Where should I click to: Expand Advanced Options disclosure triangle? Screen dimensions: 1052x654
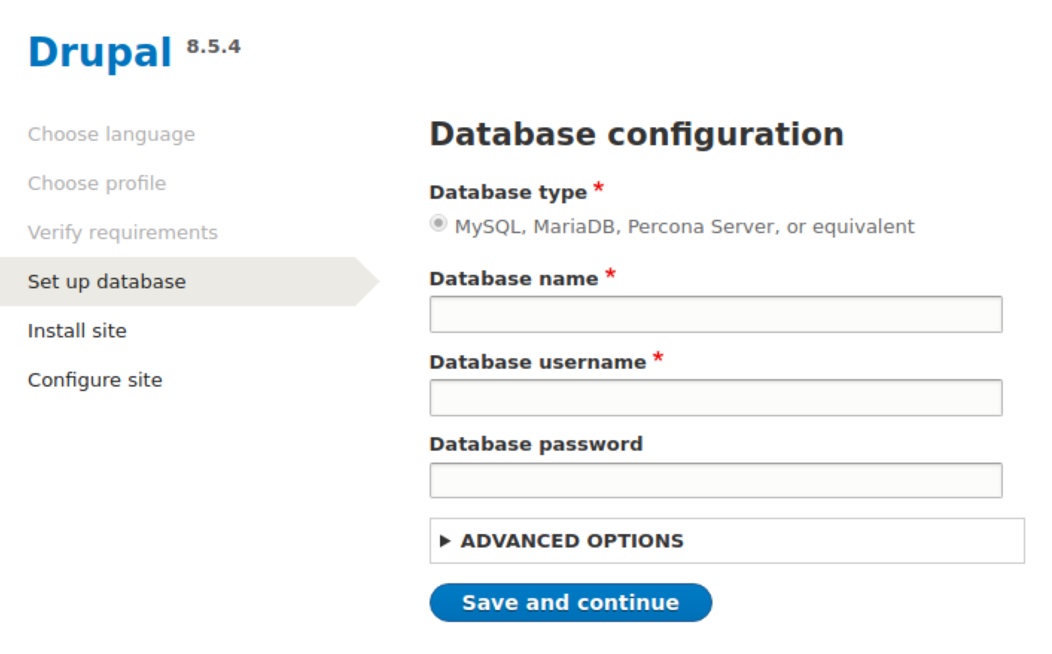445,541
